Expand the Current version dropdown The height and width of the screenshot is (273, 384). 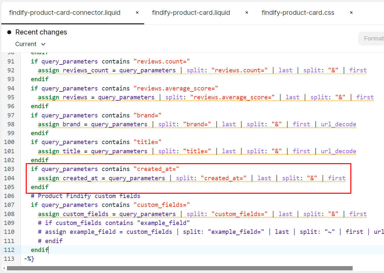30,44
